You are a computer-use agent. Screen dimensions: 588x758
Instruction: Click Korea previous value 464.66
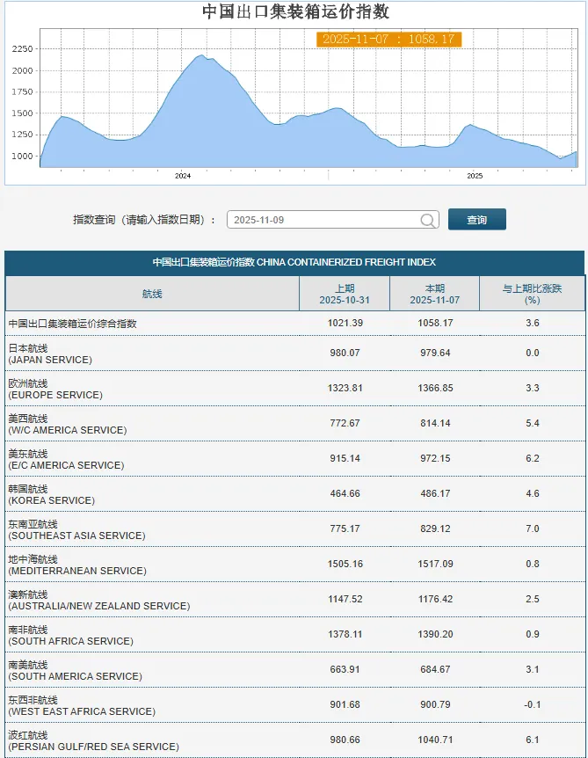(345, 493)
